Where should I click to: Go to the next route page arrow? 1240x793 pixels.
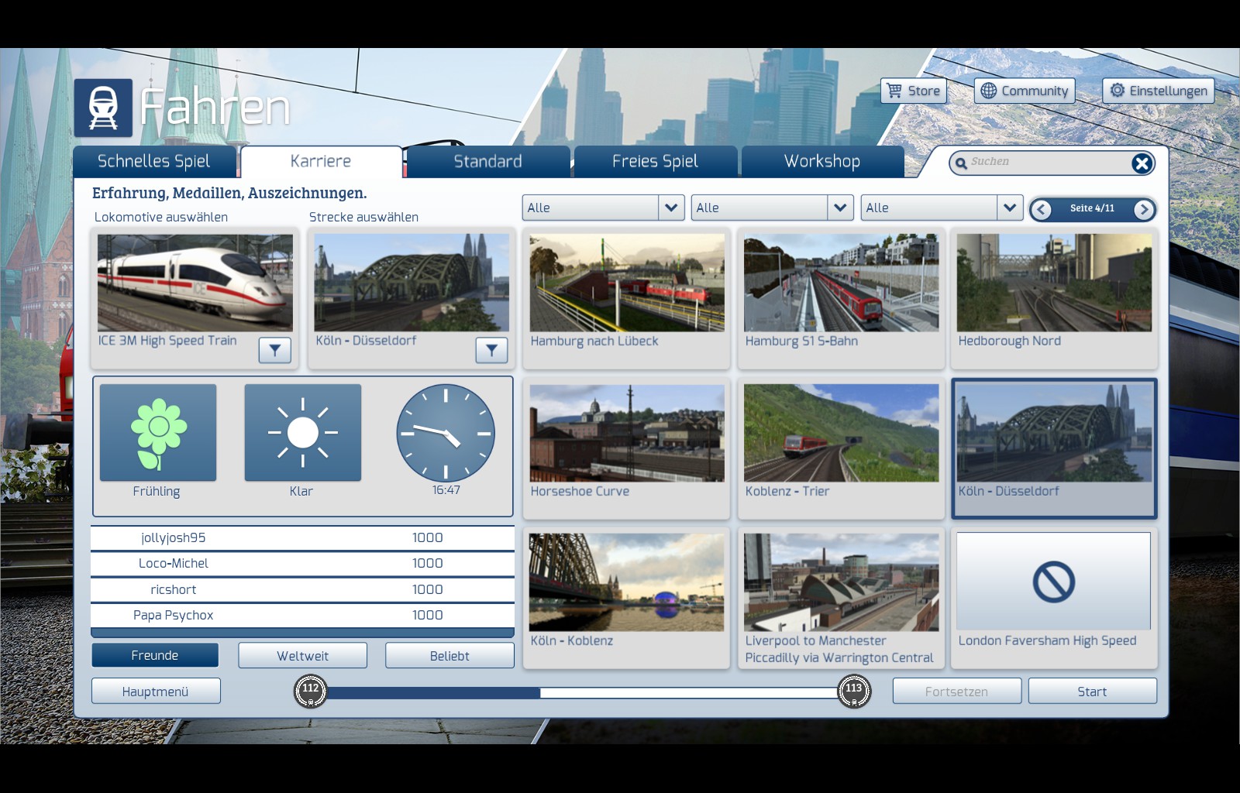click(1144, 209)
